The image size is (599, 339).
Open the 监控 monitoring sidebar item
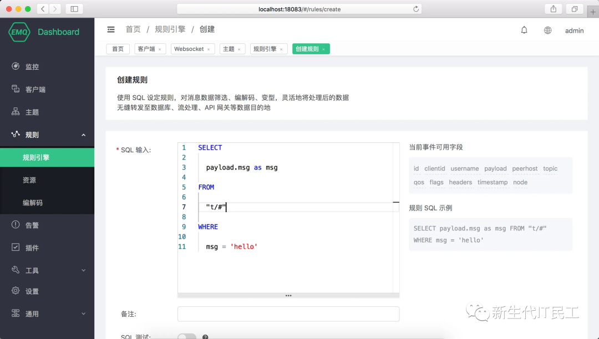47,66
